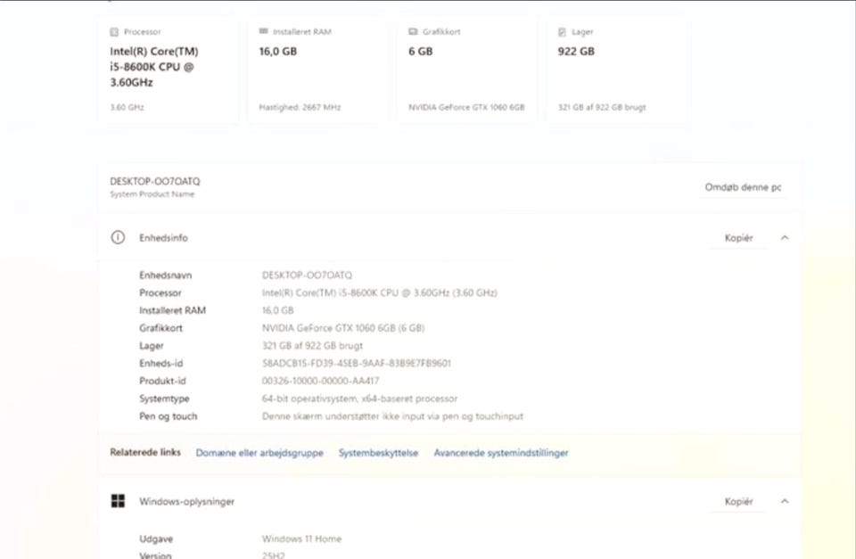Click the Enheds-id row label
856x559 pixels.
point(161,364)
